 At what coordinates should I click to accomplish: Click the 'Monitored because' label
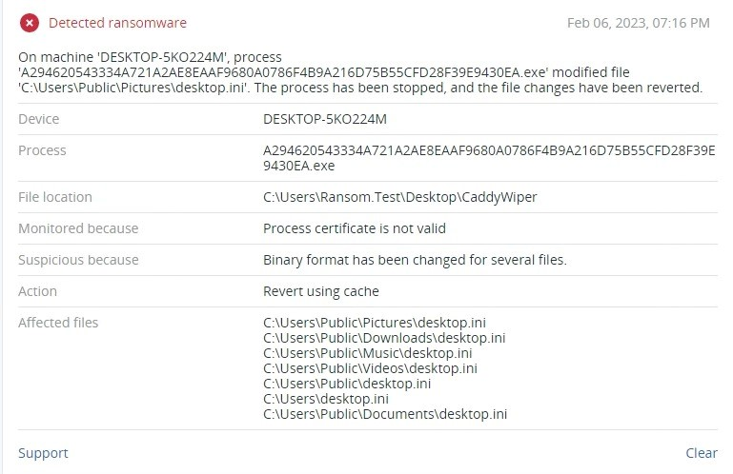click(x=78, y=228)
